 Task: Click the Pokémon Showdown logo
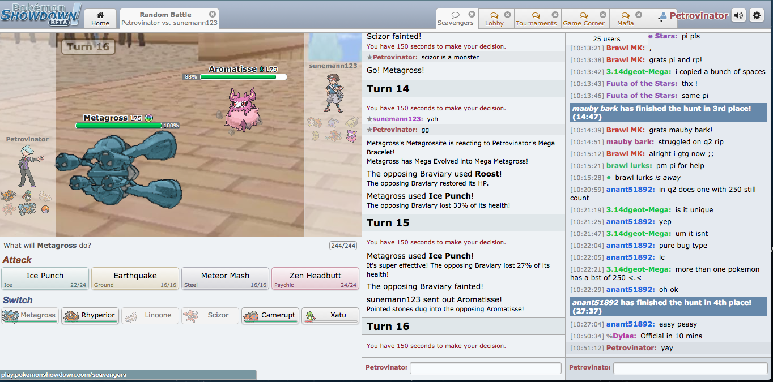click(41, 14)
